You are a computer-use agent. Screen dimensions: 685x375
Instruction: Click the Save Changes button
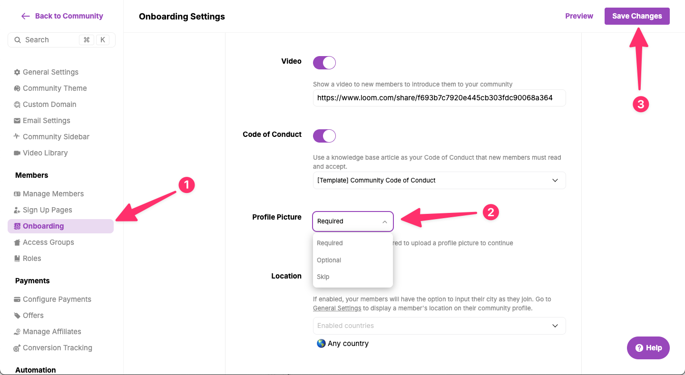pos(636,16)
